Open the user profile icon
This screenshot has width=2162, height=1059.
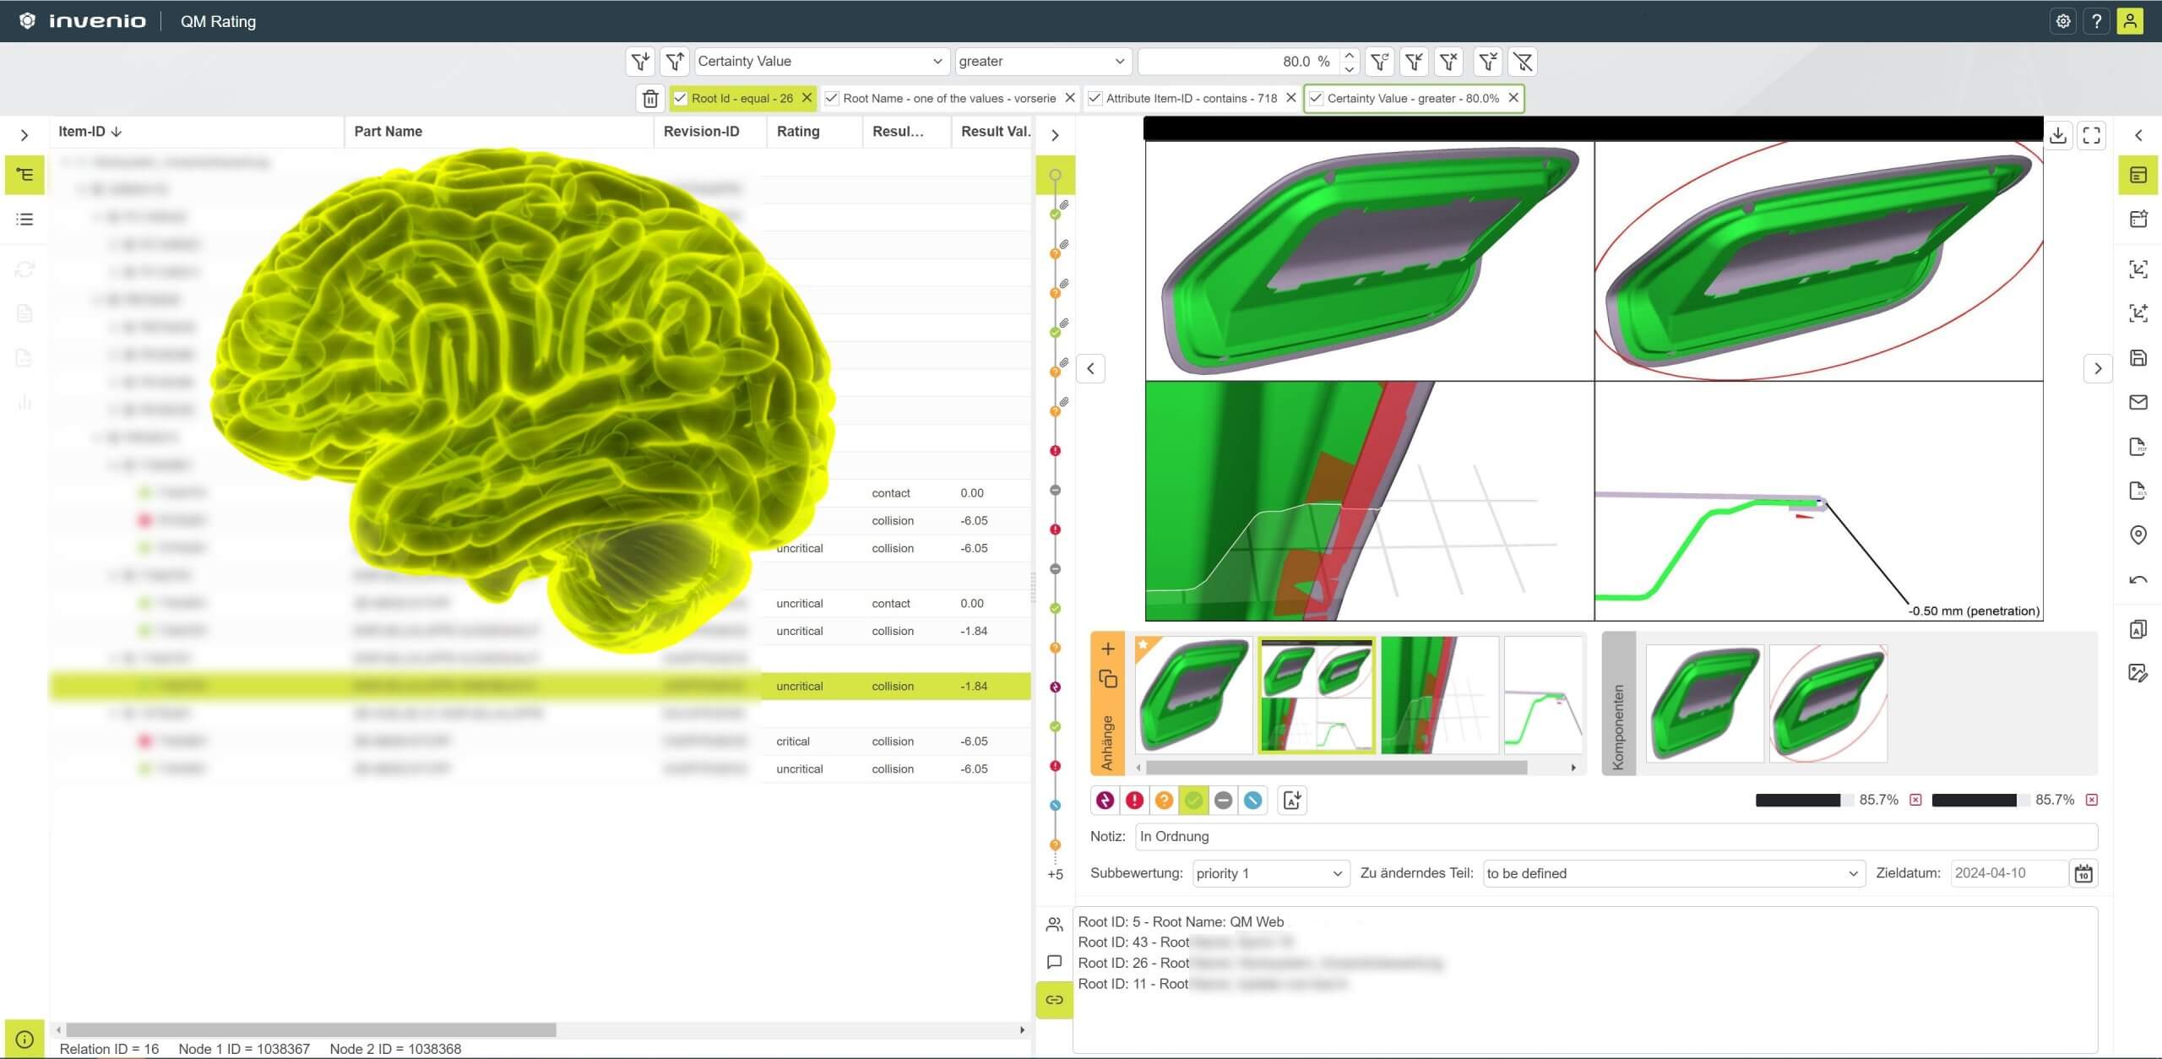click(2131, 21)
